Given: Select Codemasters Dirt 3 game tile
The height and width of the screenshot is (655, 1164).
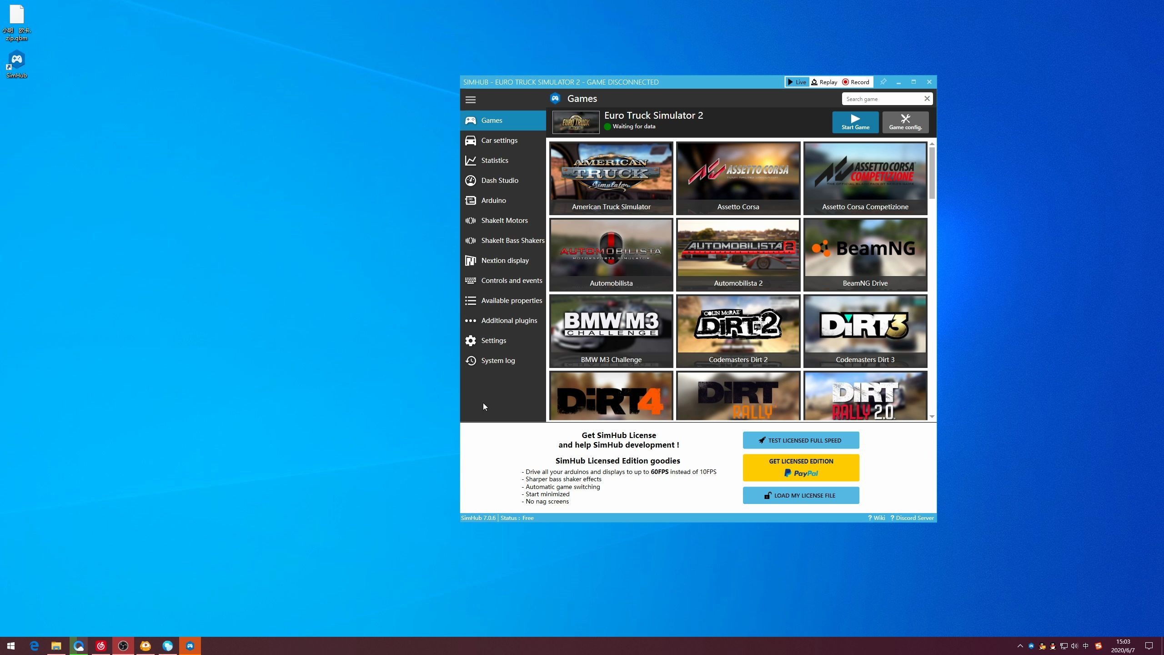Looking at the screenshot, I should tap(865, 331).
